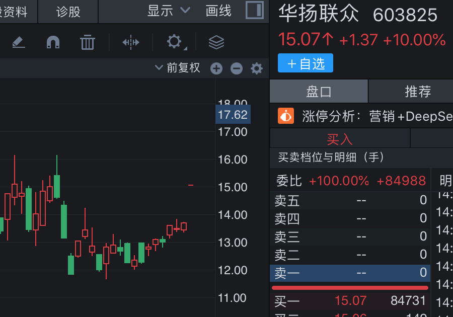Open the drawing toolbar gear settings

tap(175, 42)
